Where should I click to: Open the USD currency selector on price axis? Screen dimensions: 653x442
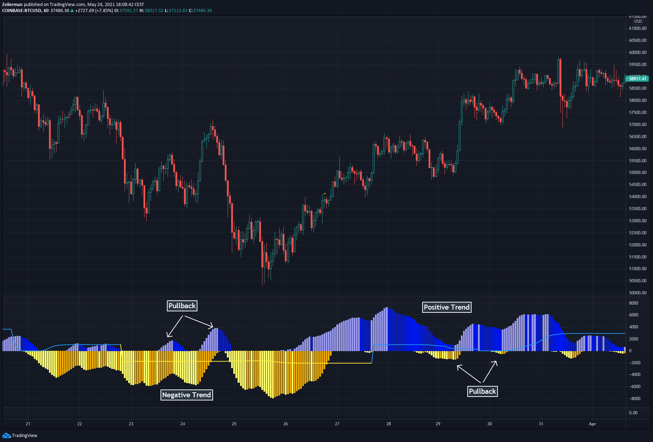click(638, 21)
